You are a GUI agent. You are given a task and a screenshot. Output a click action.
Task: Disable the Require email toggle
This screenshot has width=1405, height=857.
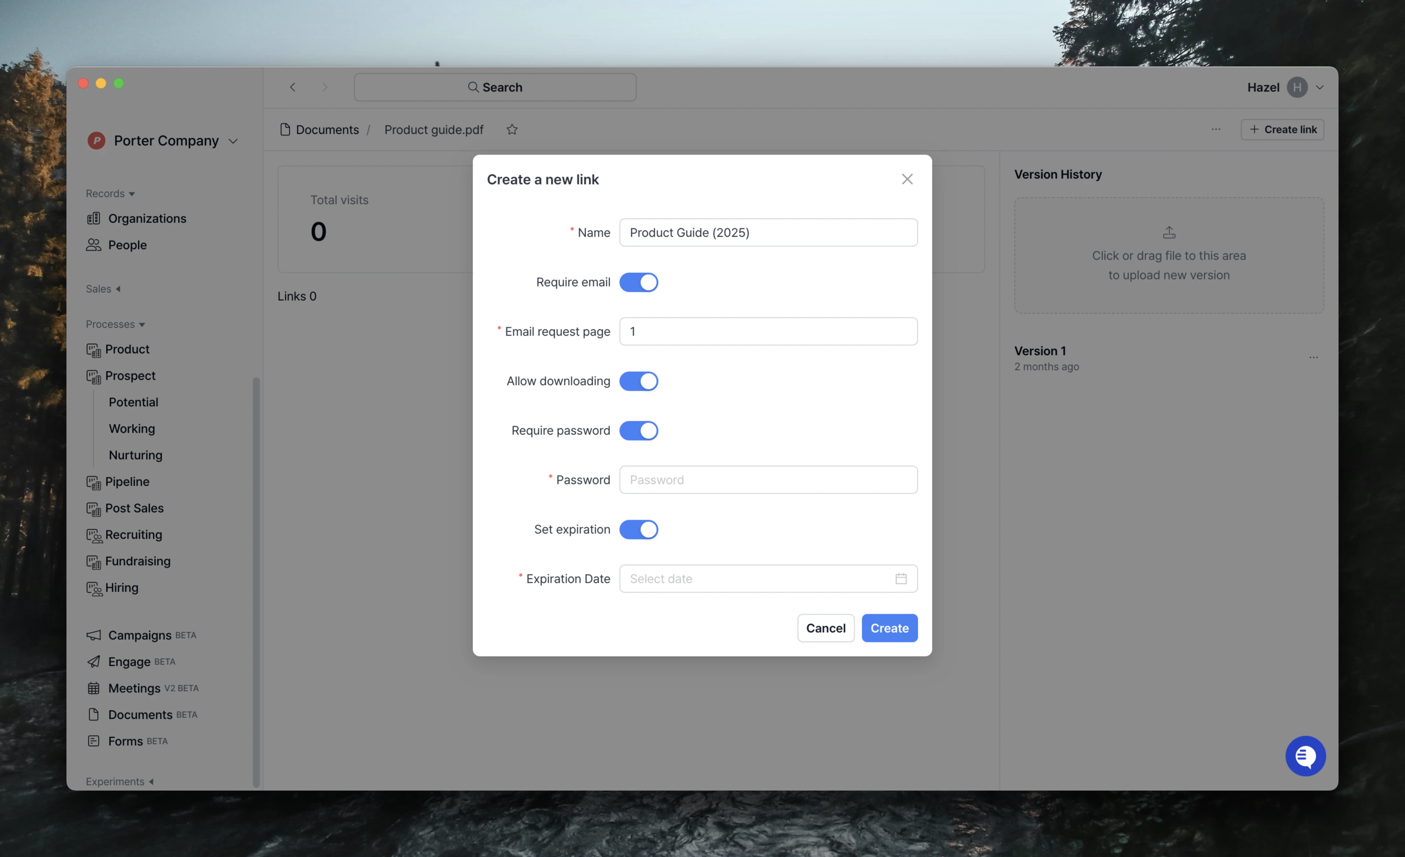pyautogui.click(x=638, y=282)
